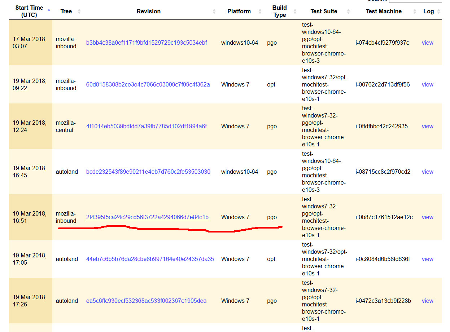Open revision 44eb7c6b5b76da28cbe8b997164e40e24357da35
Image resolution: width=450 pixels, height=332 pixels.
[150, 259]
